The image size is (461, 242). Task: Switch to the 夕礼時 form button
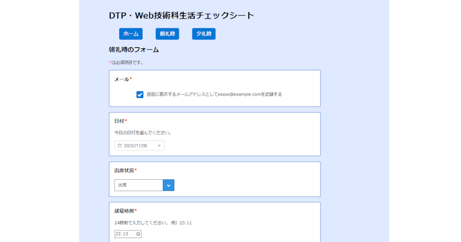coord(204,34)
